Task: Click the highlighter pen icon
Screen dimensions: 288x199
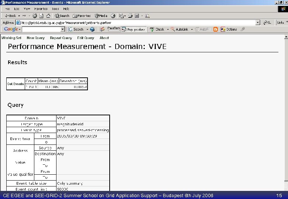Action: (x=243, y=29)
